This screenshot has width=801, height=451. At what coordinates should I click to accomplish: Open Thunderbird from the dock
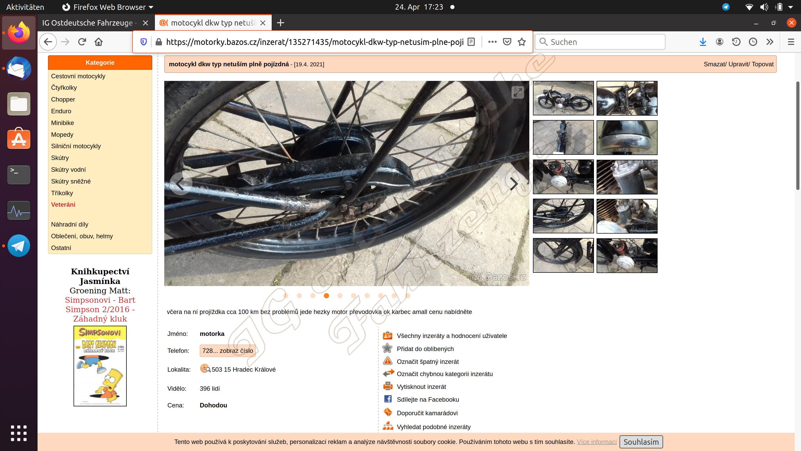(19, 68)
